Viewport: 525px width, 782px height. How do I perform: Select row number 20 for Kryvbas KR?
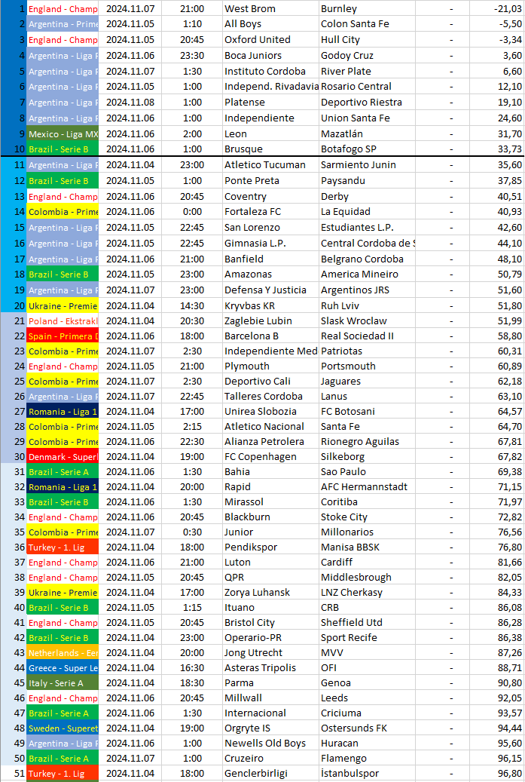tap(14, 305)
